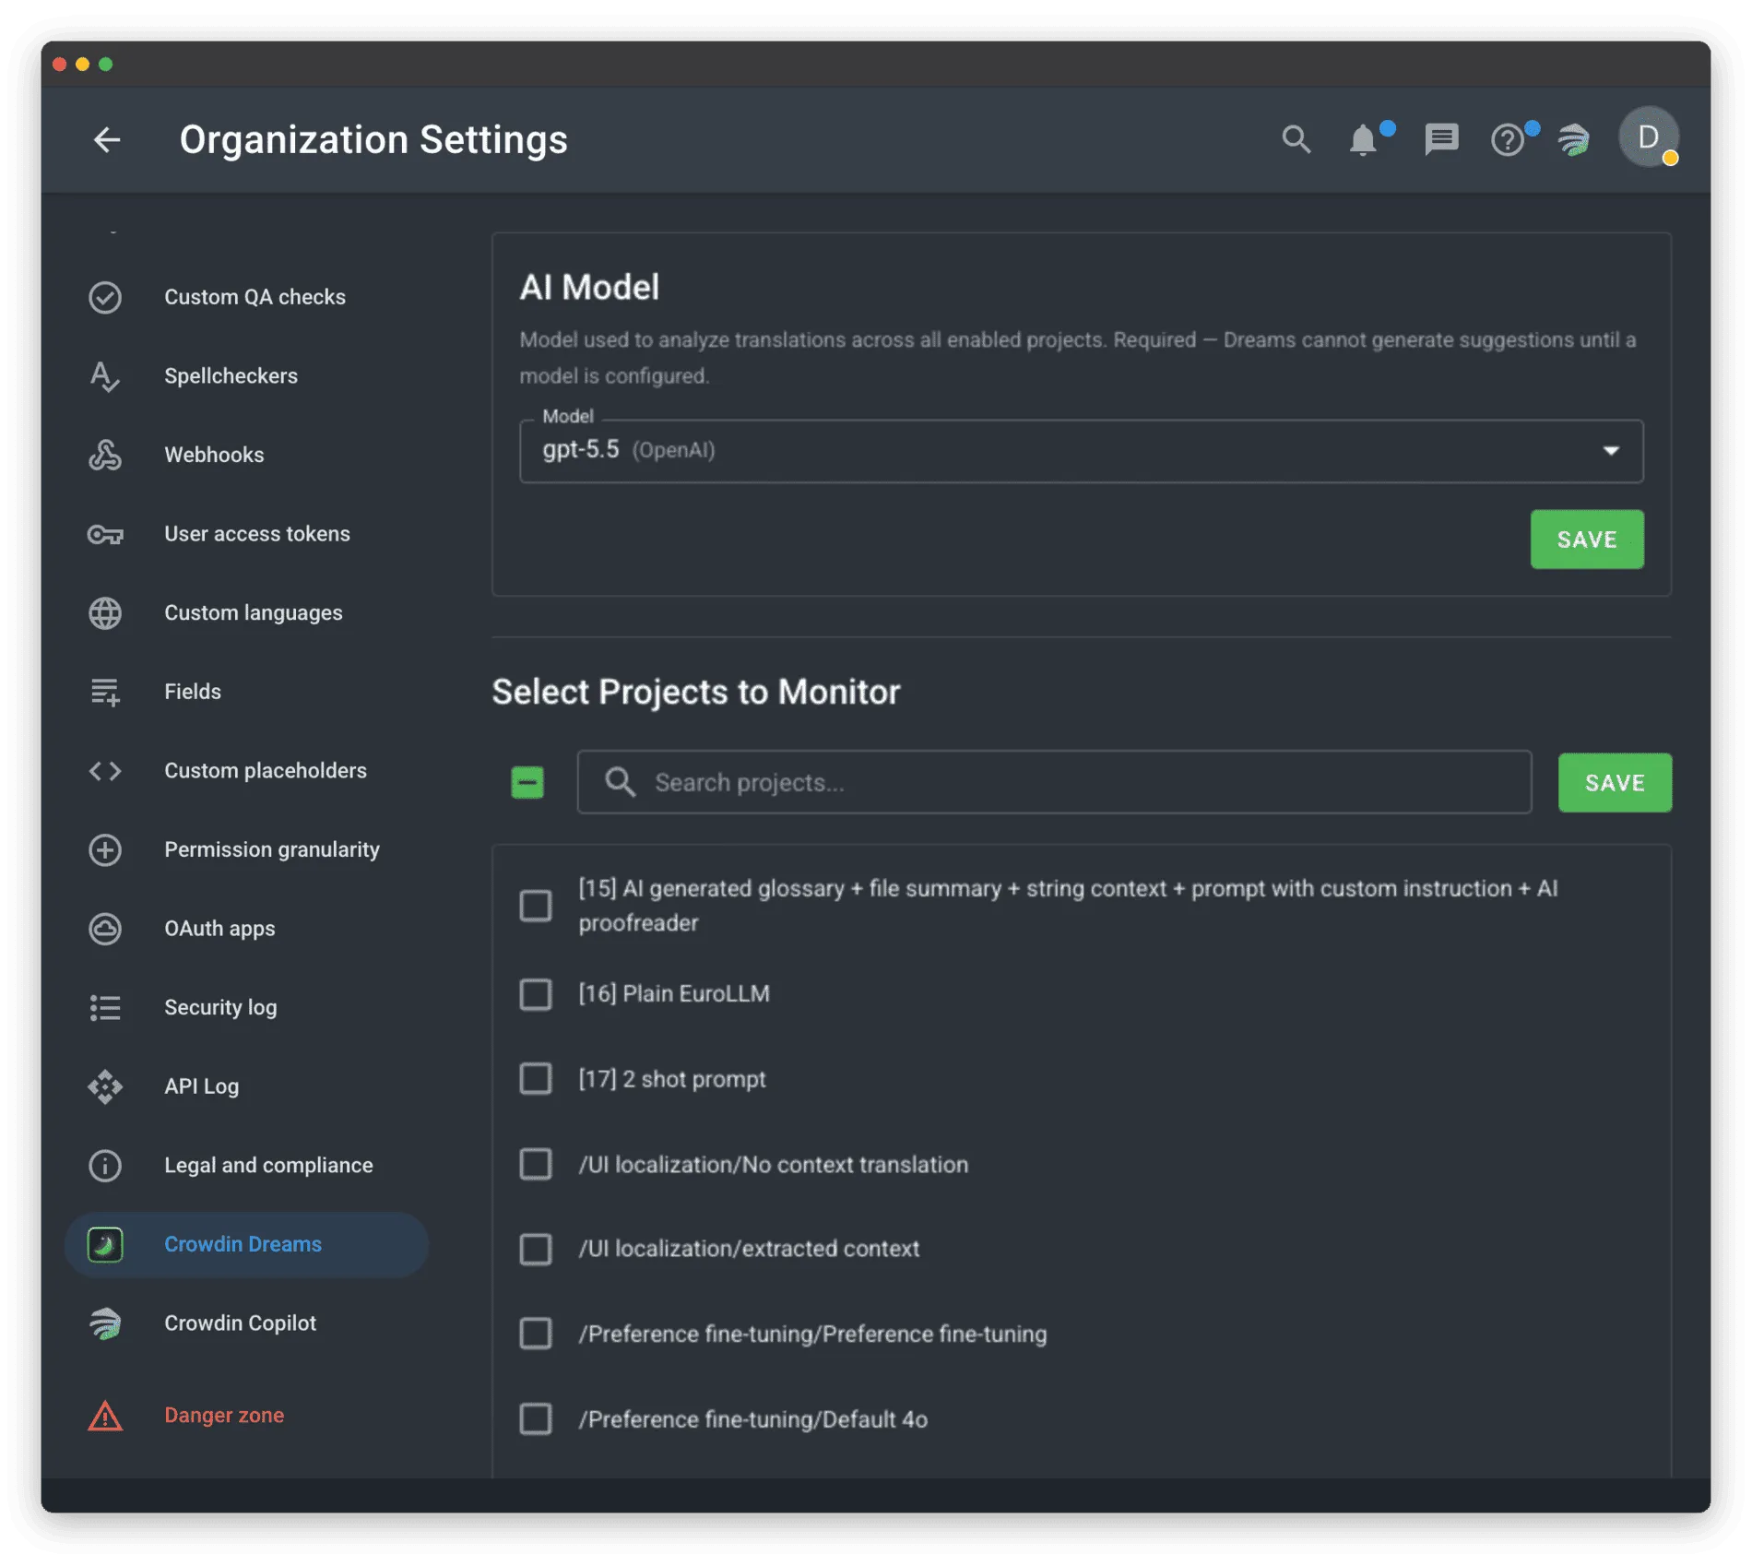1752x1554 pixels.
Task: Open Webhooks settings page
Action: click(x=214, y=455)
